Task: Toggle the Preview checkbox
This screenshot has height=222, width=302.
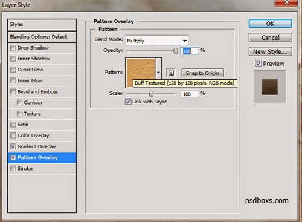Action: pyautogui.click(x=258, y=64)
